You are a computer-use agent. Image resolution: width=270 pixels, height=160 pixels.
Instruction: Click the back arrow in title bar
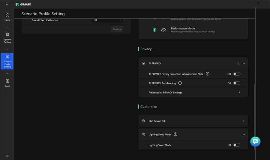[7, 4]
